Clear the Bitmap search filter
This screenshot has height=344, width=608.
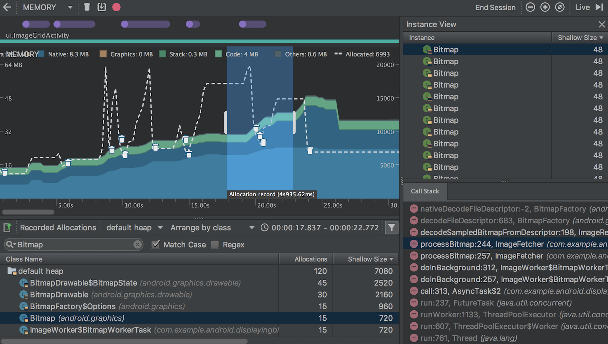click(137, 244)
